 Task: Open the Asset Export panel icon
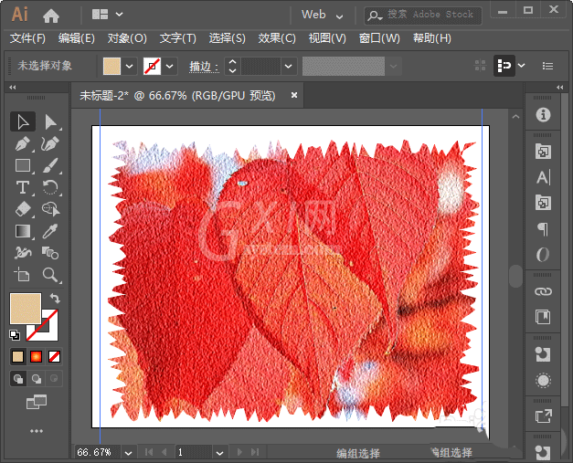[543, 416]
